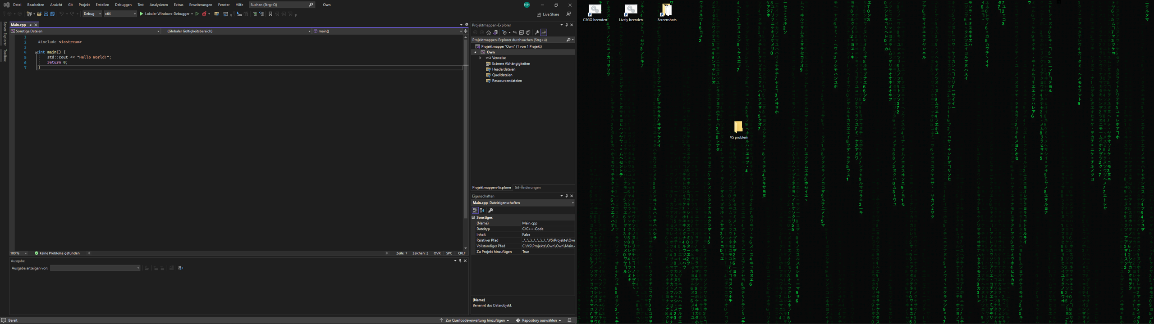Click the Live Share button
The image size is (1154, 324).
point(548,14)
